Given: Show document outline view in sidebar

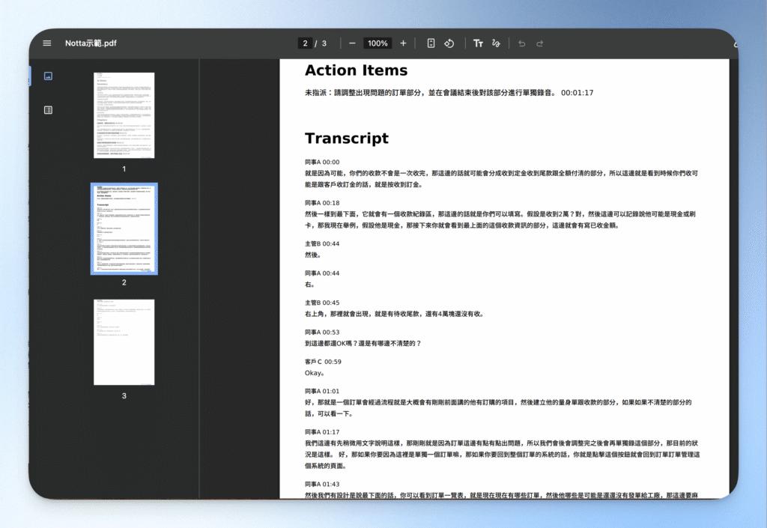Looking at the screenshot, I should [48, 110].
